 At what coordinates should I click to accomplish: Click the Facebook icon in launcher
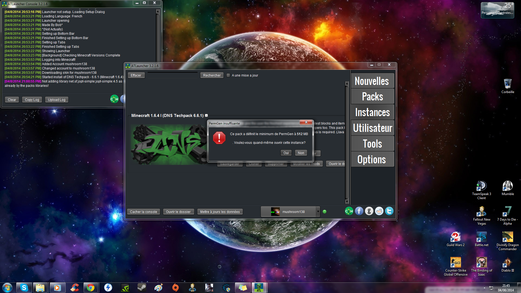coord(359,211)
